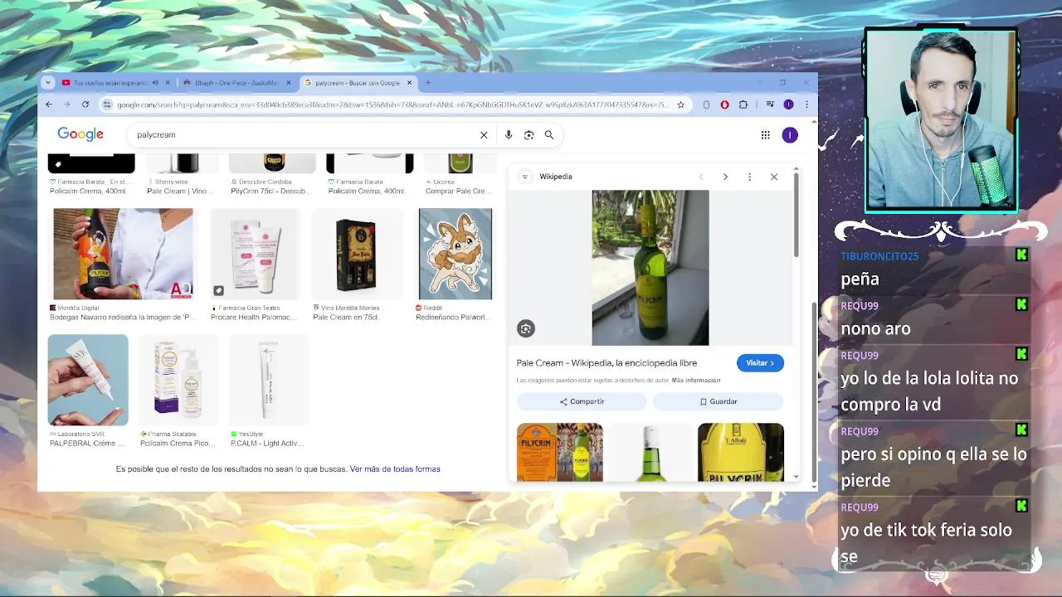Open the Chrome three-dot menu
This screenshot has width=1062, height=597.
(x=806, y=104)
